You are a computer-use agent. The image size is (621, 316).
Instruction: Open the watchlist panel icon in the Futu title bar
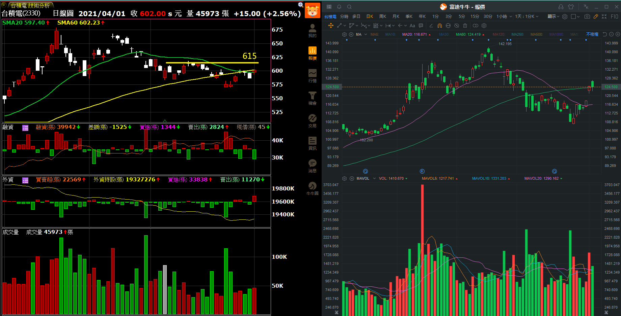[329, 7]
